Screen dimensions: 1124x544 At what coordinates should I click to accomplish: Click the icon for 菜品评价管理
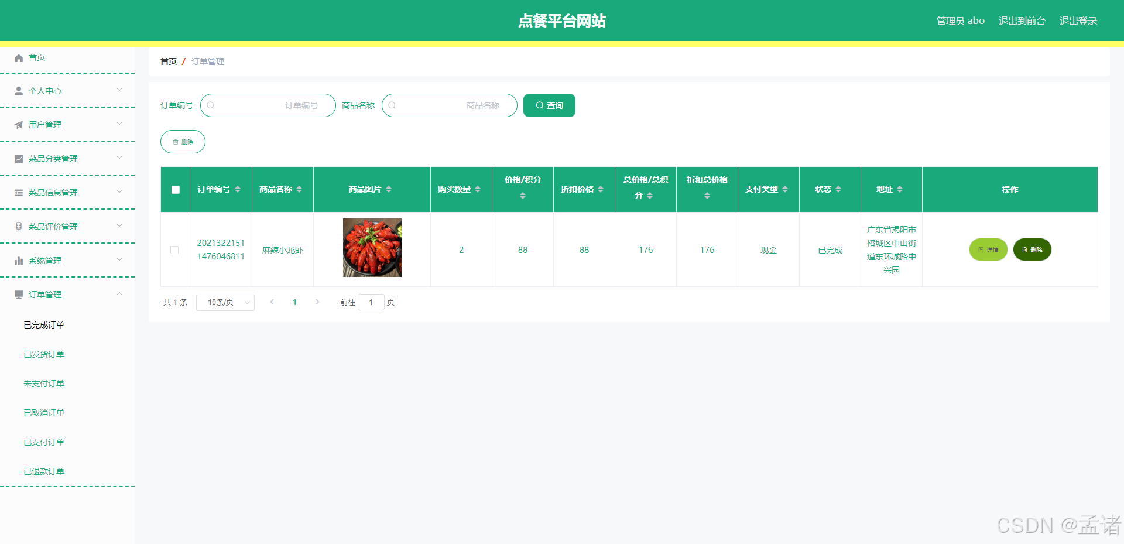pyautogui.click(x=19, y=227)
